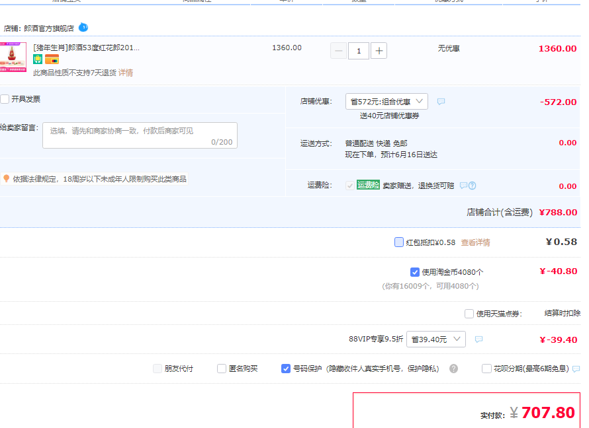Click the 0.00 amount in the 运费险 row
Viewport: 589px width, 428px height.
click(x=568, y=186)
